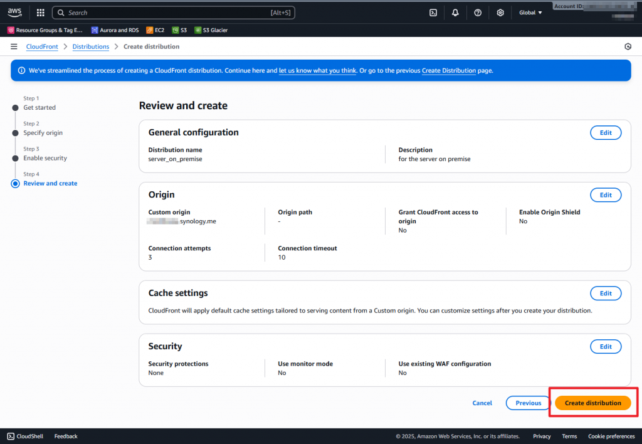Click the info icon in blue banner

(22, 70)
